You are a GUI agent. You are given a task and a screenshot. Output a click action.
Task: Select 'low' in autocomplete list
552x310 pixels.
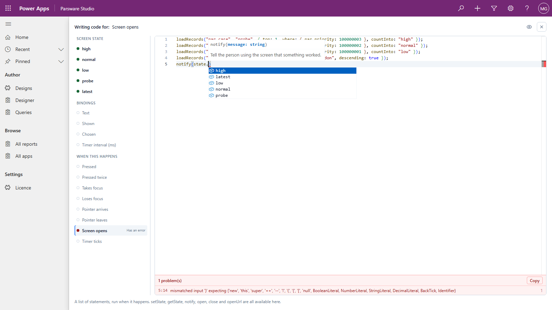coord(283,83)
